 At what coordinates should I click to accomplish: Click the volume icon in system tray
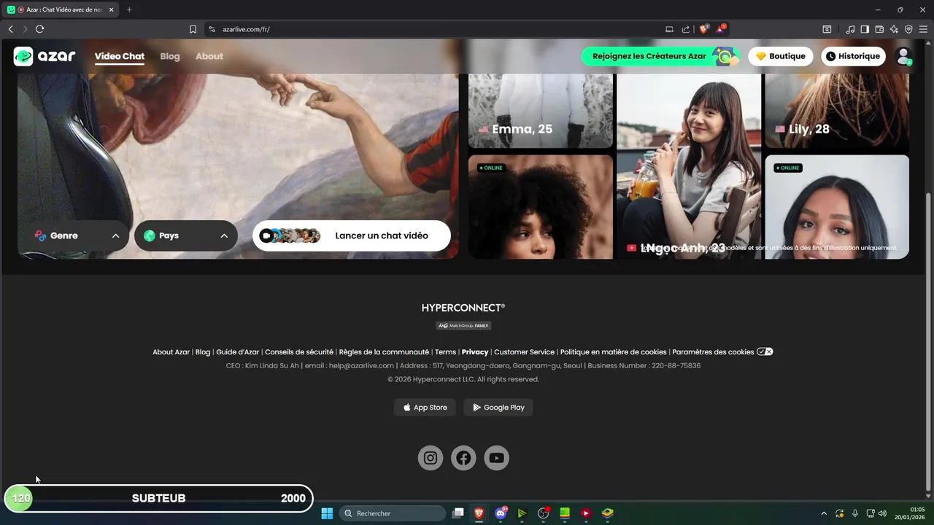[882, 513]
